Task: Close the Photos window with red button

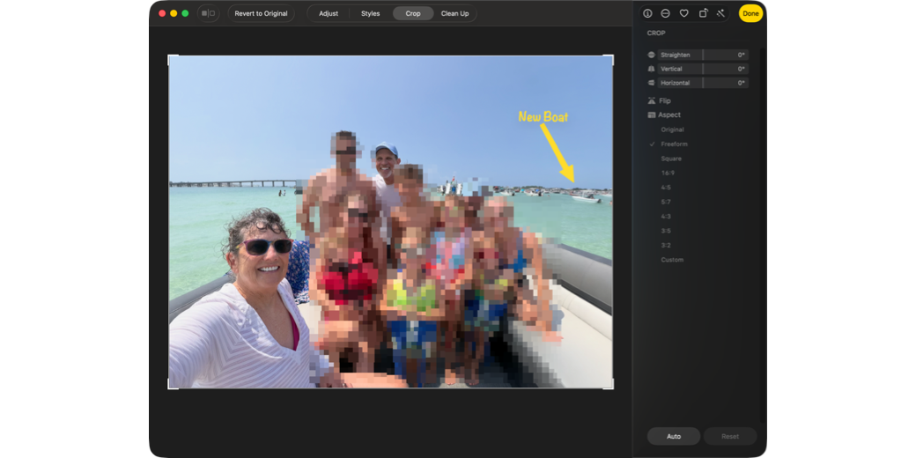Action: pyautogui.click(x=162, y=13)
